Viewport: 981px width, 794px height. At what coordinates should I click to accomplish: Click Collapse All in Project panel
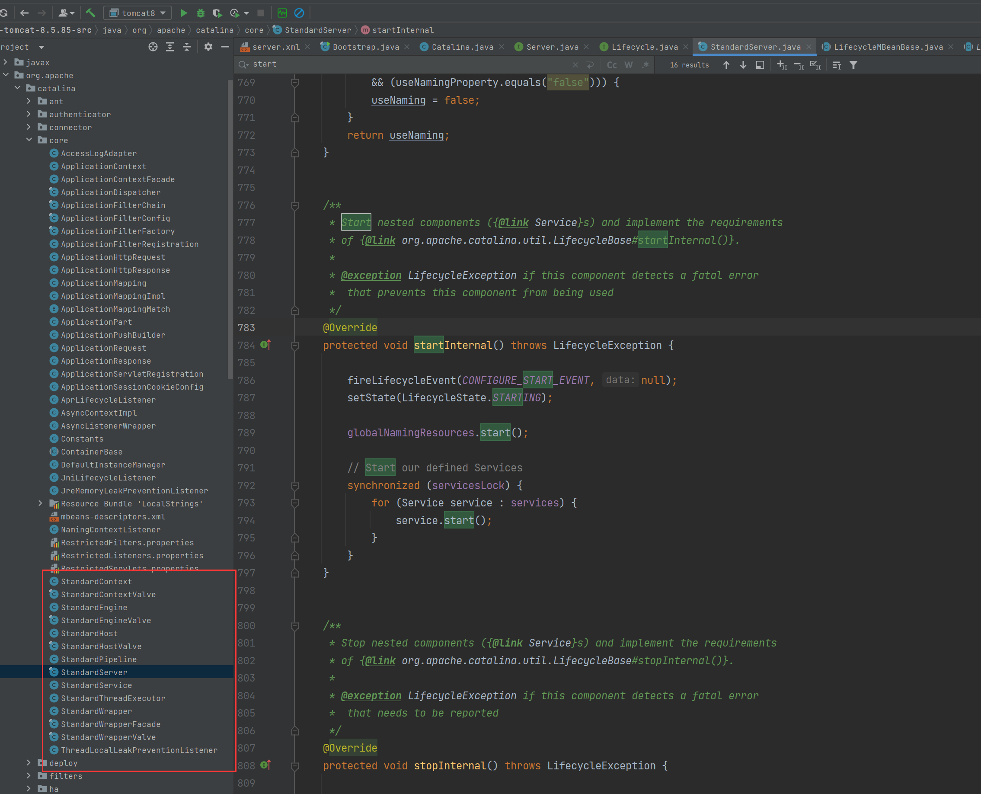(x=186, y=47)
